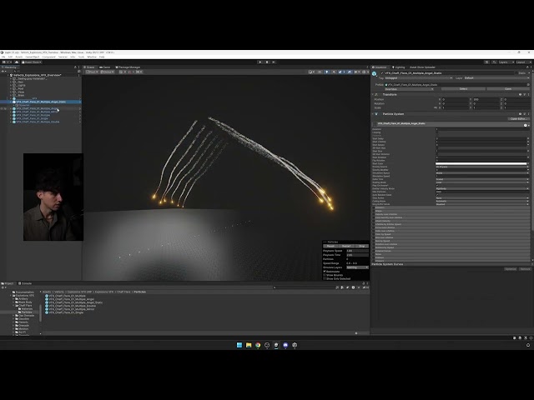Image resolution: width=534 pixels, height=400 pixels.
Task: Open the prefab Overrides dropdown
Action: tap(409, 89)
